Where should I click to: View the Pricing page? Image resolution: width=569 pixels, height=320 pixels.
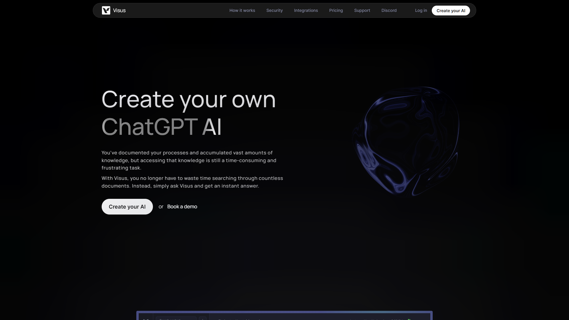pyautogui.click(x=336, y=10)
